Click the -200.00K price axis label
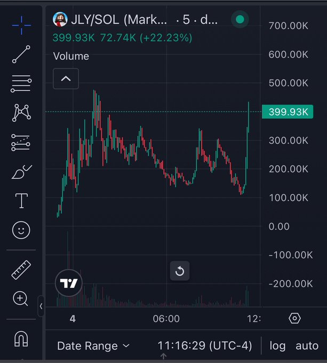327x363 pixels. [x=291, y=284]
